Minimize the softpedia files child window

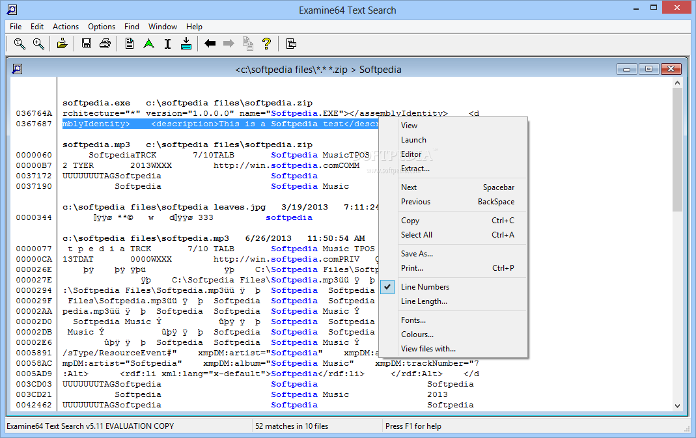(627, 69)
